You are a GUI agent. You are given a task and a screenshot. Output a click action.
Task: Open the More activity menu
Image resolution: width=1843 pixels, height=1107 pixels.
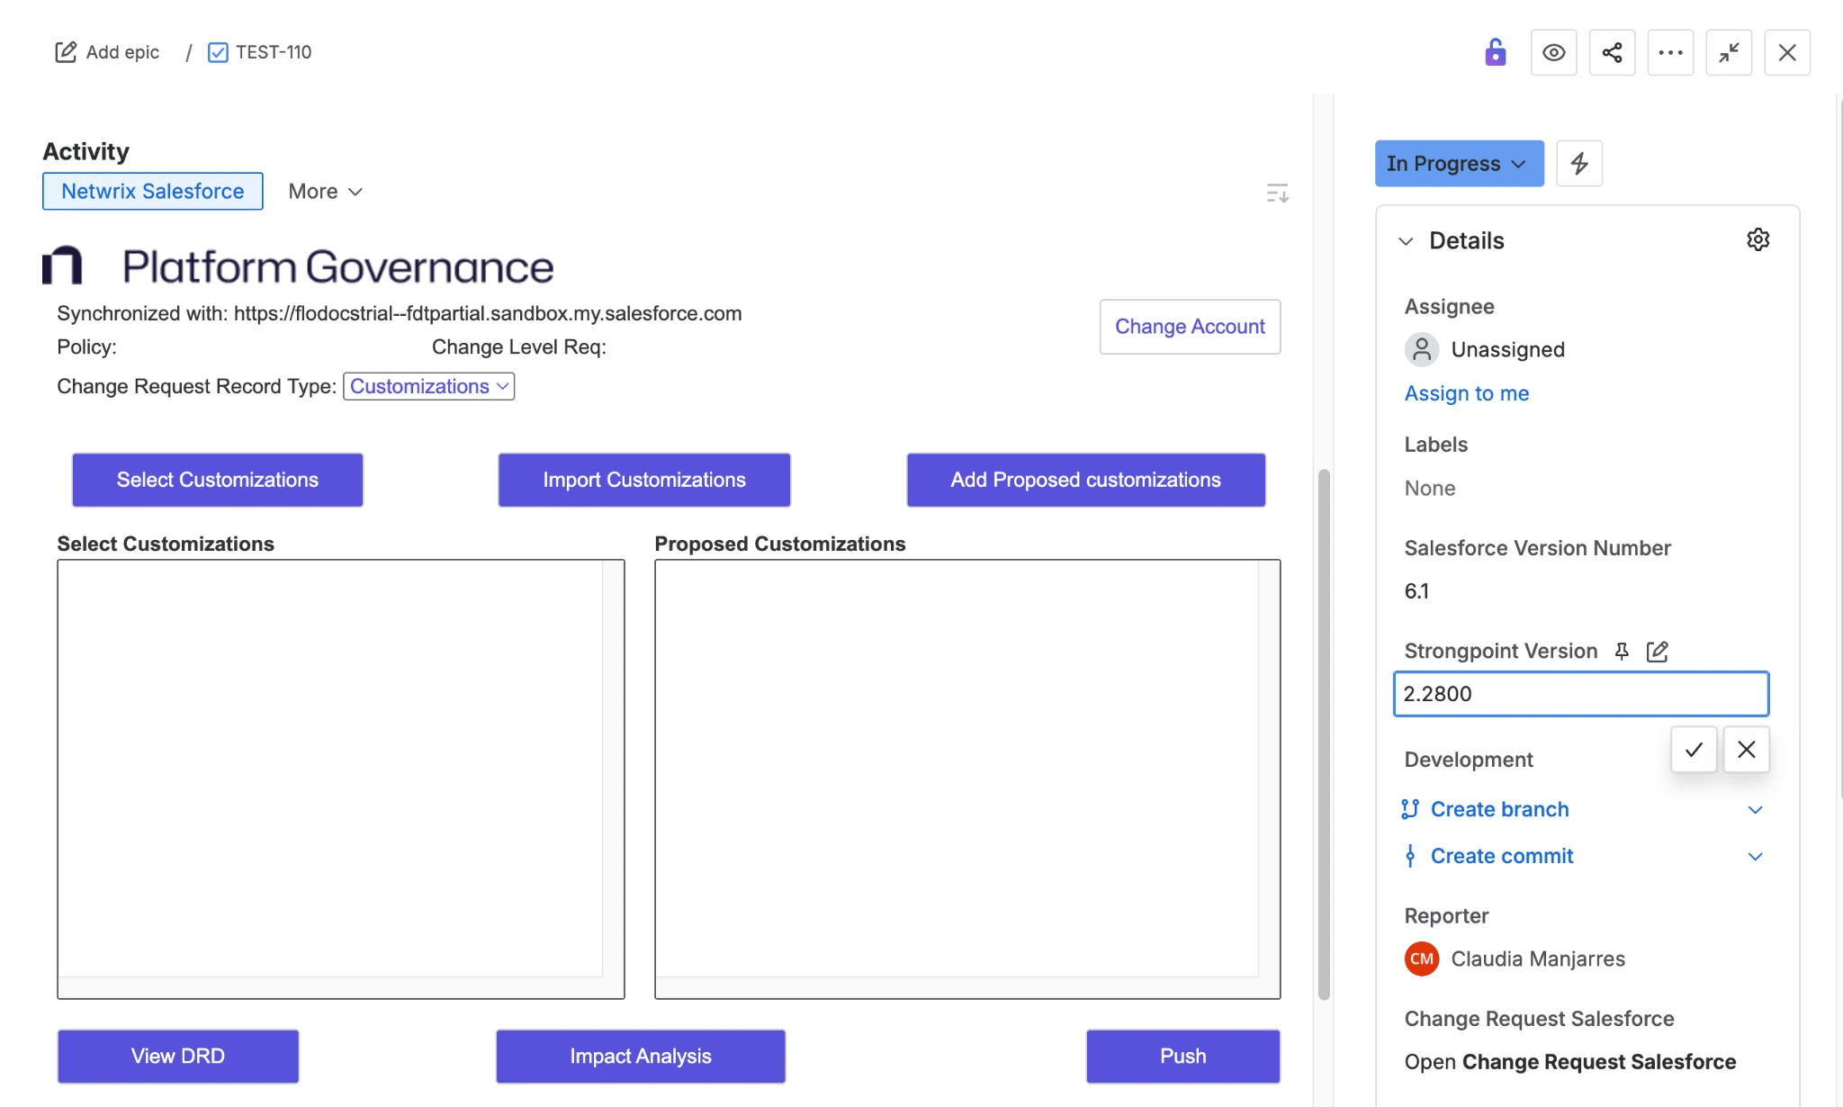click(325, 191)
